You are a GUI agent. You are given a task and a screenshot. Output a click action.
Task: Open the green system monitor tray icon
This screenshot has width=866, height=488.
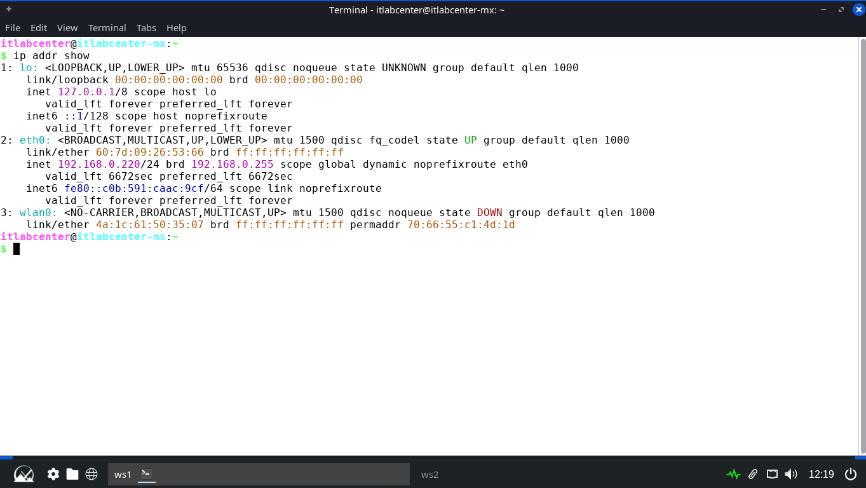tap(733, 474)
